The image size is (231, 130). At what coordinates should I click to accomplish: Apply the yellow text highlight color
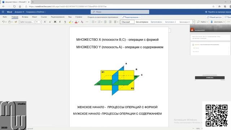coord(70,22)
